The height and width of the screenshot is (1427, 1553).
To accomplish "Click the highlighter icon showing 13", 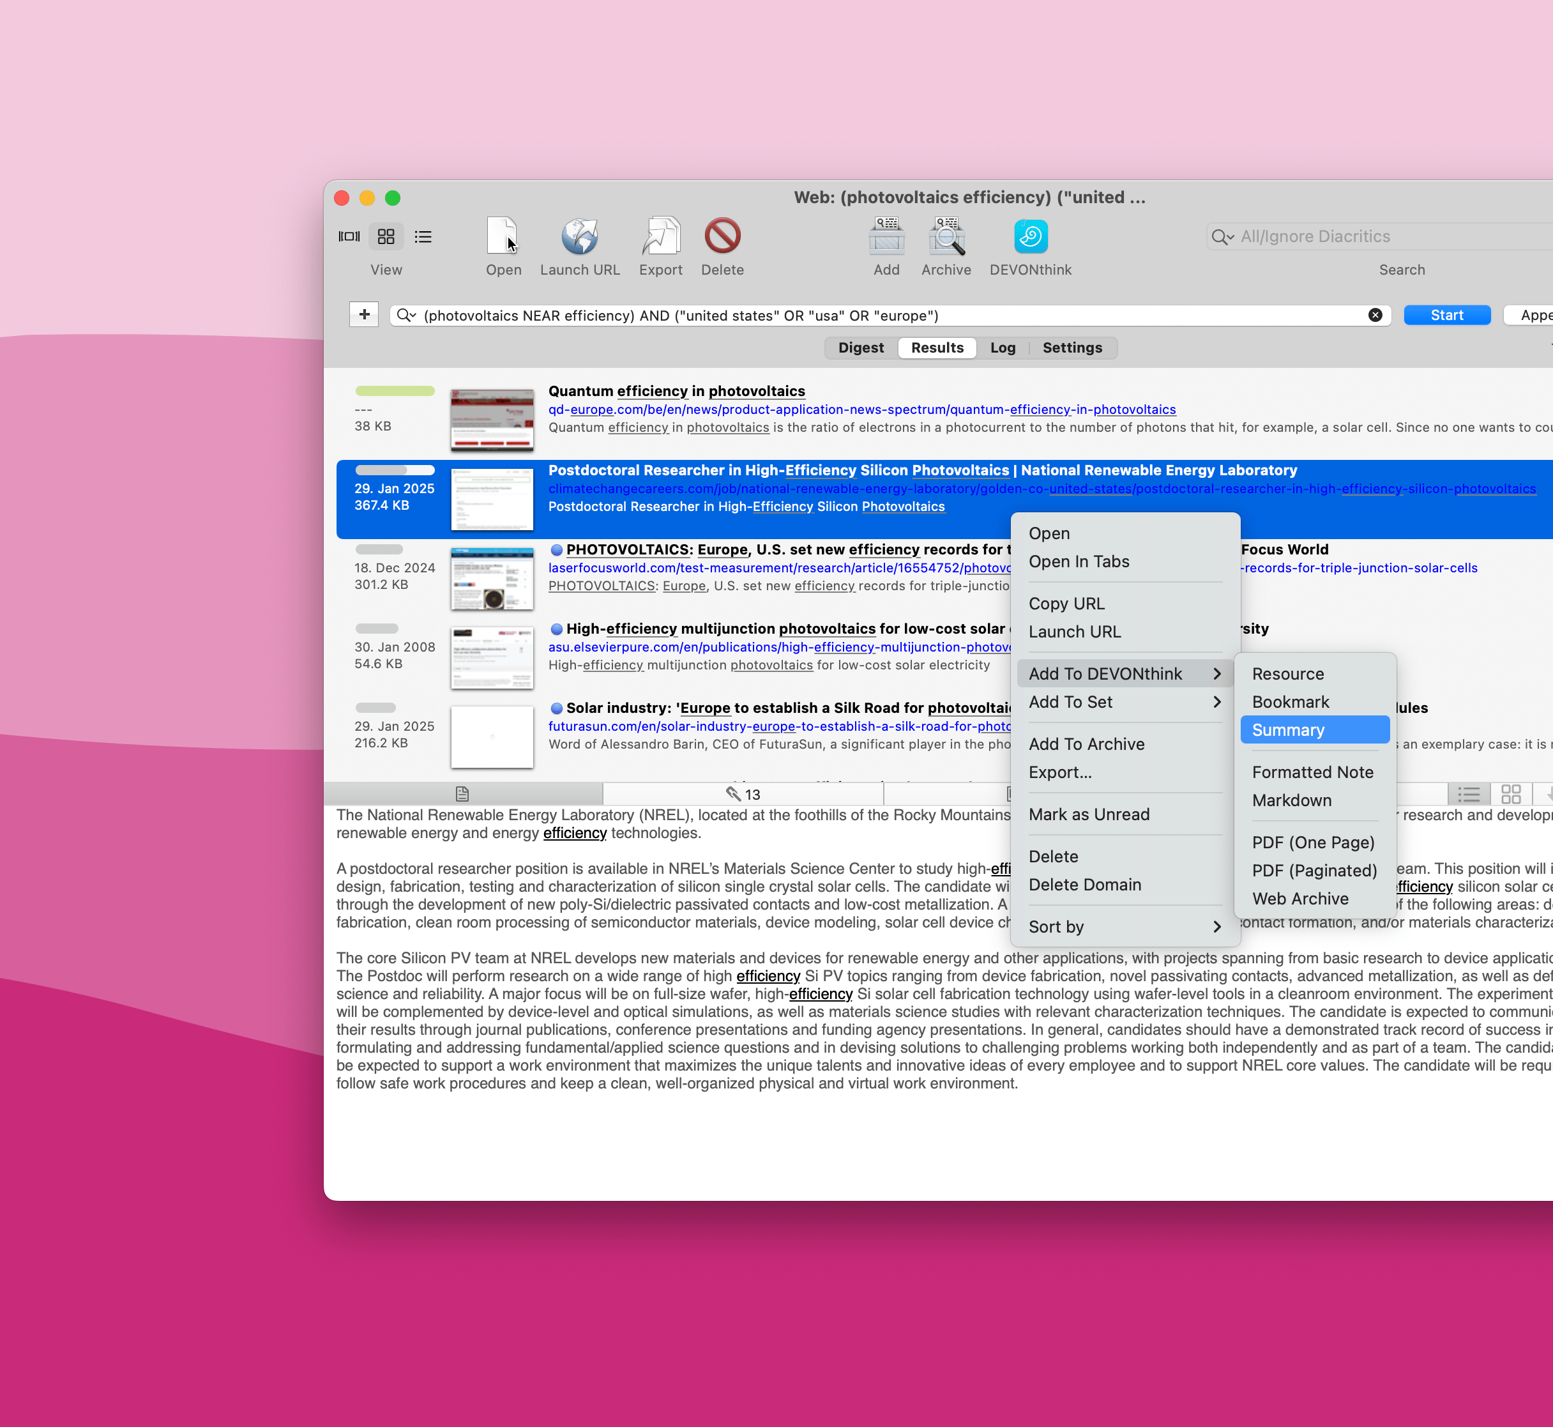I will [743, 794].
